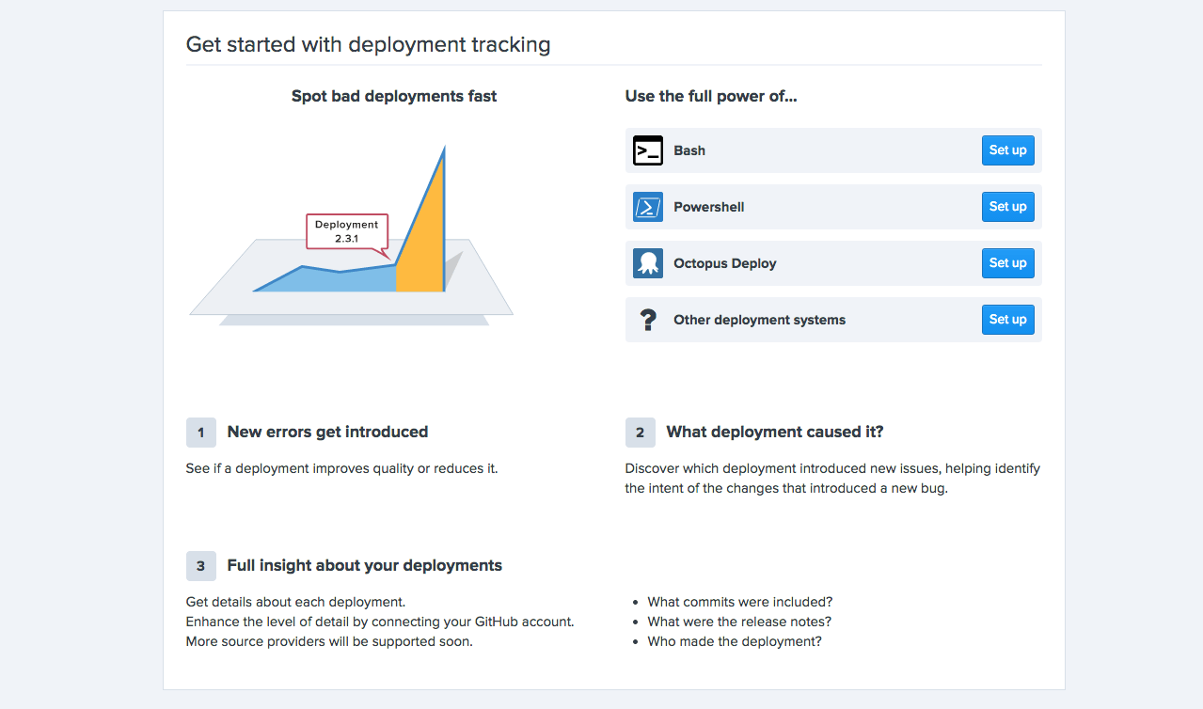This screenshot has width=1203, height=709.
Task: Click the 'What commits were included?' bullet item
Action: pos(739,601)
